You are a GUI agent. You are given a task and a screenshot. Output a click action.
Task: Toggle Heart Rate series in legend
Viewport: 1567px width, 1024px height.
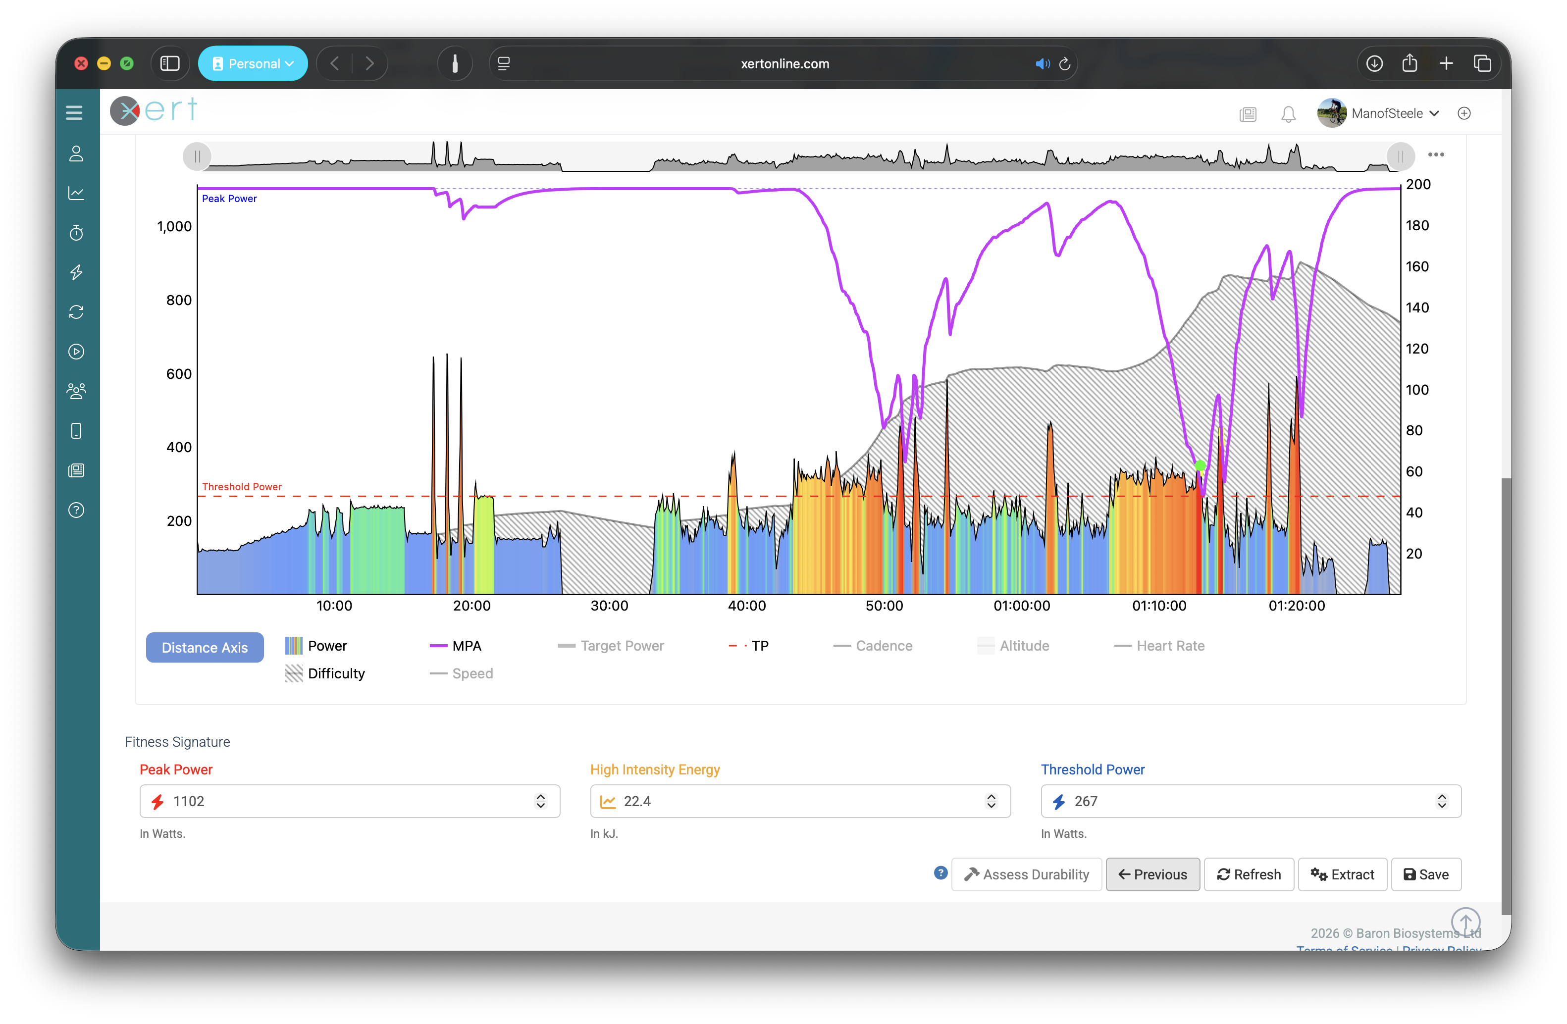coord(1159,646)
